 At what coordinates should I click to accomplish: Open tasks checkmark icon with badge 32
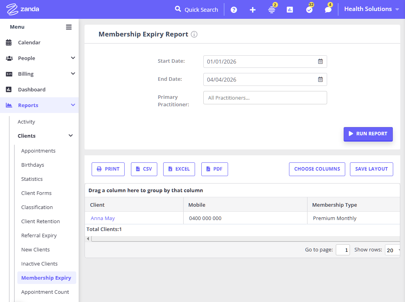click(309, 10)
